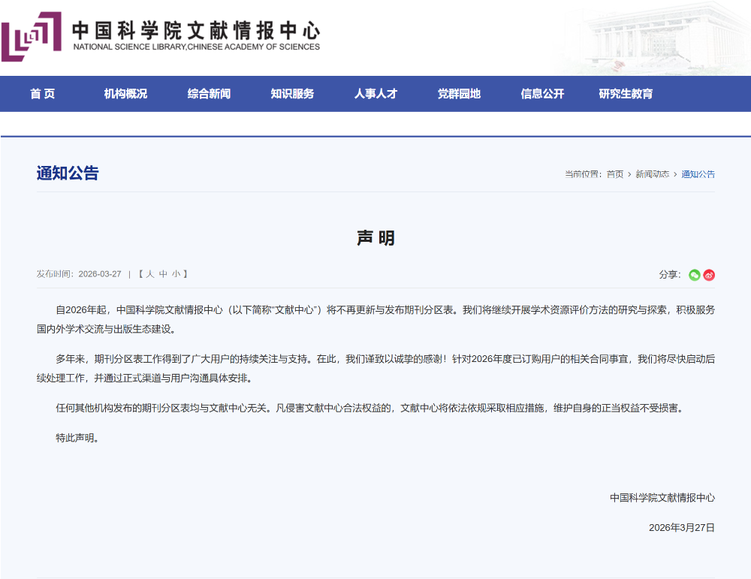Select 人事人才 in navigation bar
The image size is (751, 579).
pos(375,94)
